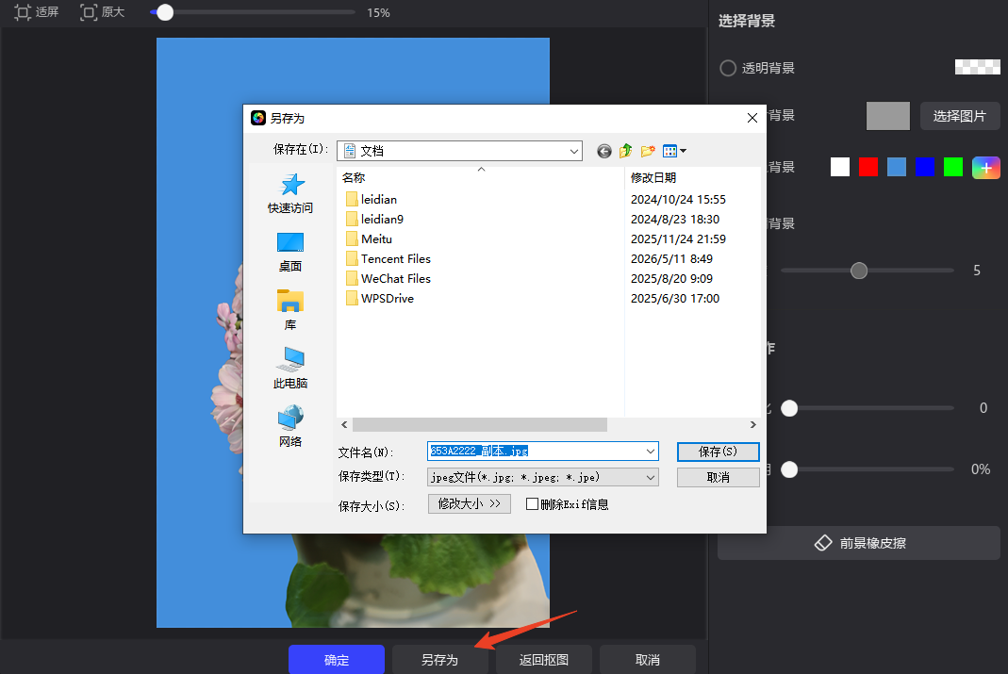1008x674 pixels.
Task: Click the 选择图片 button
Action: tap(959, 116)
